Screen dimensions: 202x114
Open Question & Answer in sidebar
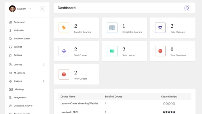[23, 106]
